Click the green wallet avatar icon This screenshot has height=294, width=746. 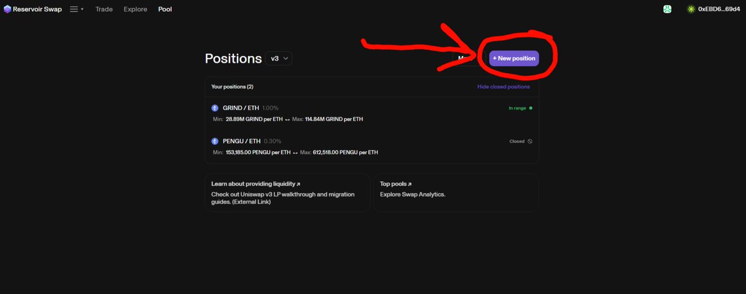pos(691,9)
